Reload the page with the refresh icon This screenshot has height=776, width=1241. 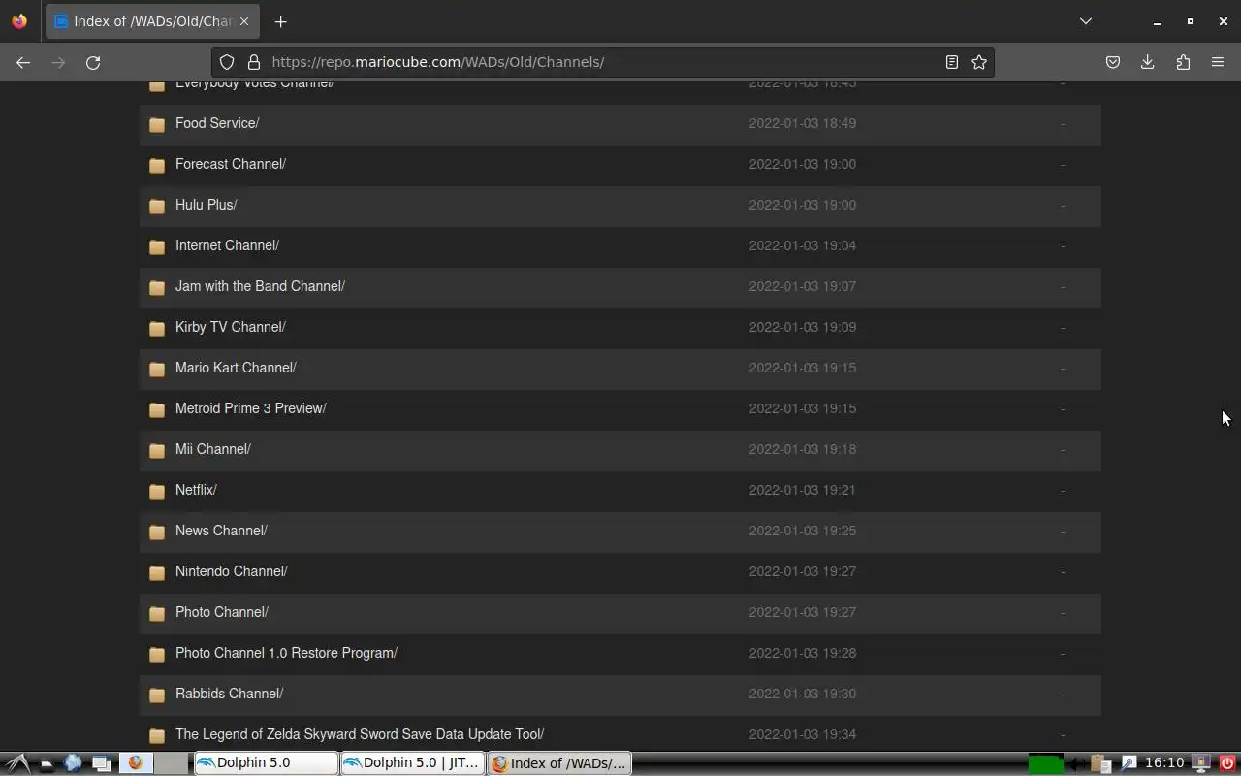tap(93, 62)
